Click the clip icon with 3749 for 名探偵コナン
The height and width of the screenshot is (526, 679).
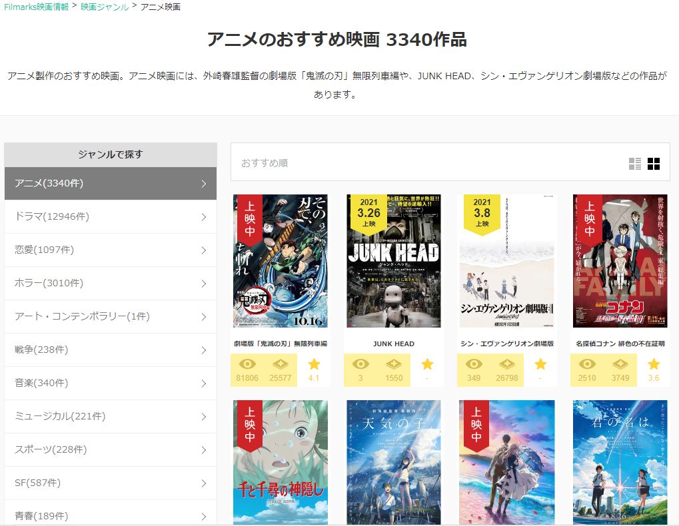point(620,364)
